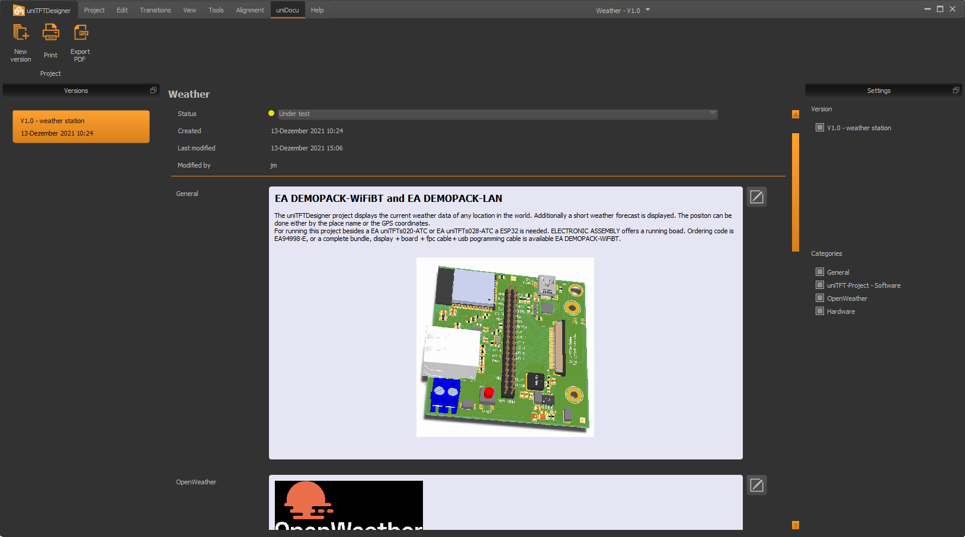This screenshot has height=537, width=965.
Task: Undock the Versions panel
Action: tap(153, 91)
